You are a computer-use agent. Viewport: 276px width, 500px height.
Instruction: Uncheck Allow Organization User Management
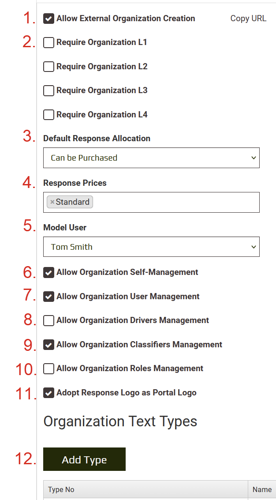click(49, 297)
